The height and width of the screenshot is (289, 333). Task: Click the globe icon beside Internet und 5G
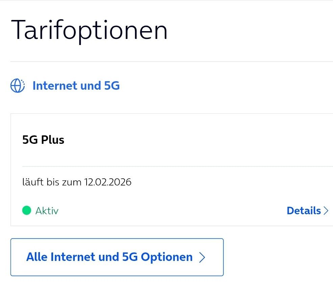(18, 86)
